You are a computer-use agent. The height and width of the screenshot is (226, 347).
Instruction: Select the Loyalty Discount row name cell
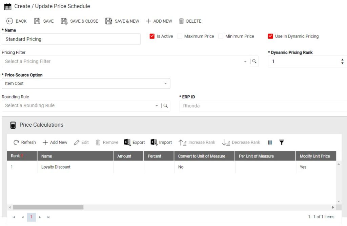coord(76,167)
